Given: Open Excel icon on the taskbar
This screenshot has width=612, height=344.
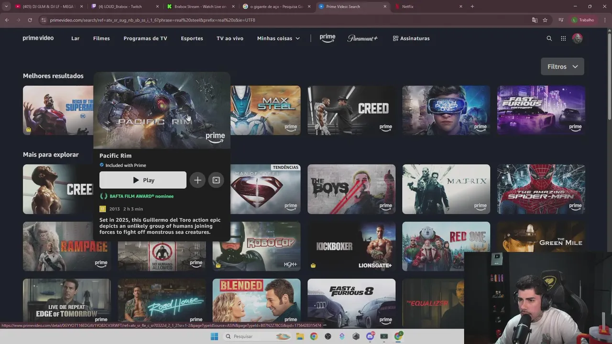Looking at the screenshot, I should [x=384, y=336].
